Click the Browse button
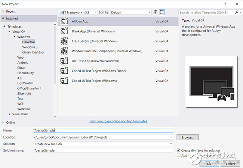The width and height of the screenshot is (243, 168). coord(187,137)
